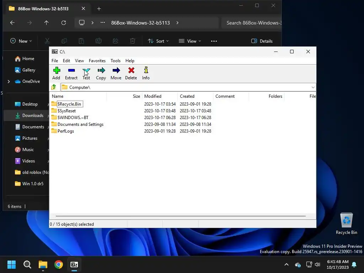
Task: Open the Windows Start menu
Action: pos(12,264)
